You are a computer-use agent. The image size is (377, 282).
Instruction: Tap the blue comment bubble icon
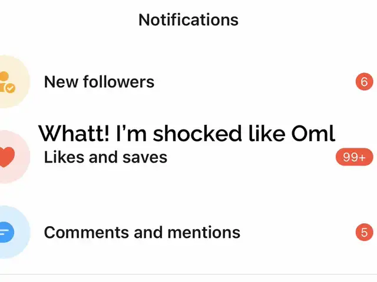[x=6, y=232]
